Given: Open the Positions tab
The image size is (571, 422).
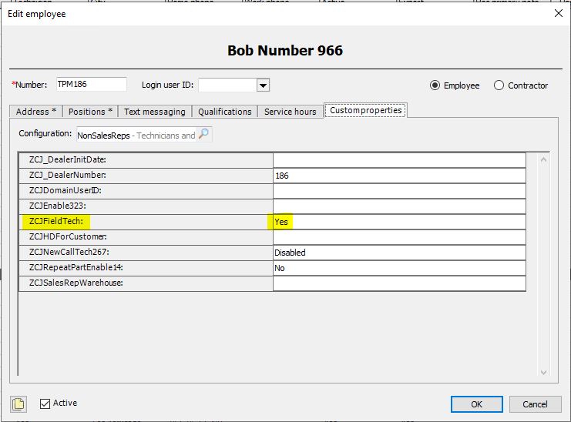Looking at the screenshot, I should pos(90,112).
